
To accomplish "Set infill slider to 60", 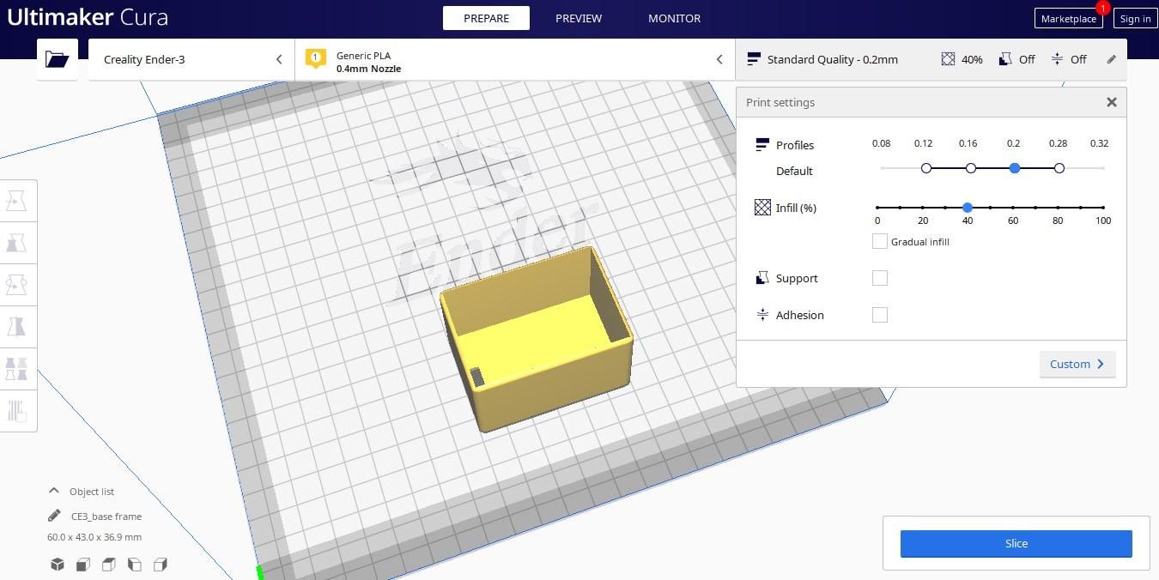I will pyautogui.click(x=1013, y=208).
